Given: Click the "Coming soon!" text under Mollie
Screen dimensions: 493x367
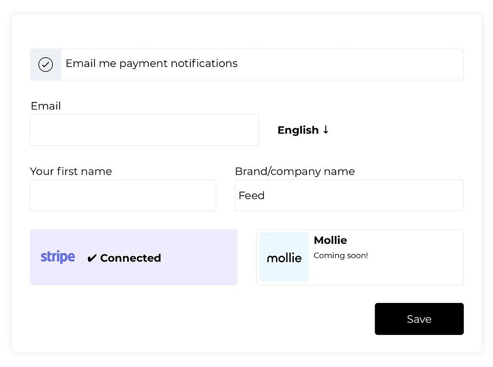Looking at the screenshot, I should pos(341,256).
